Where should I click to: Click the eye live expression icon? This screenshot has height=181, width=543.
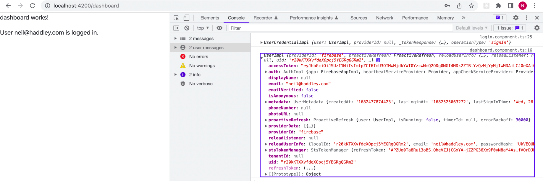[219, 28]
